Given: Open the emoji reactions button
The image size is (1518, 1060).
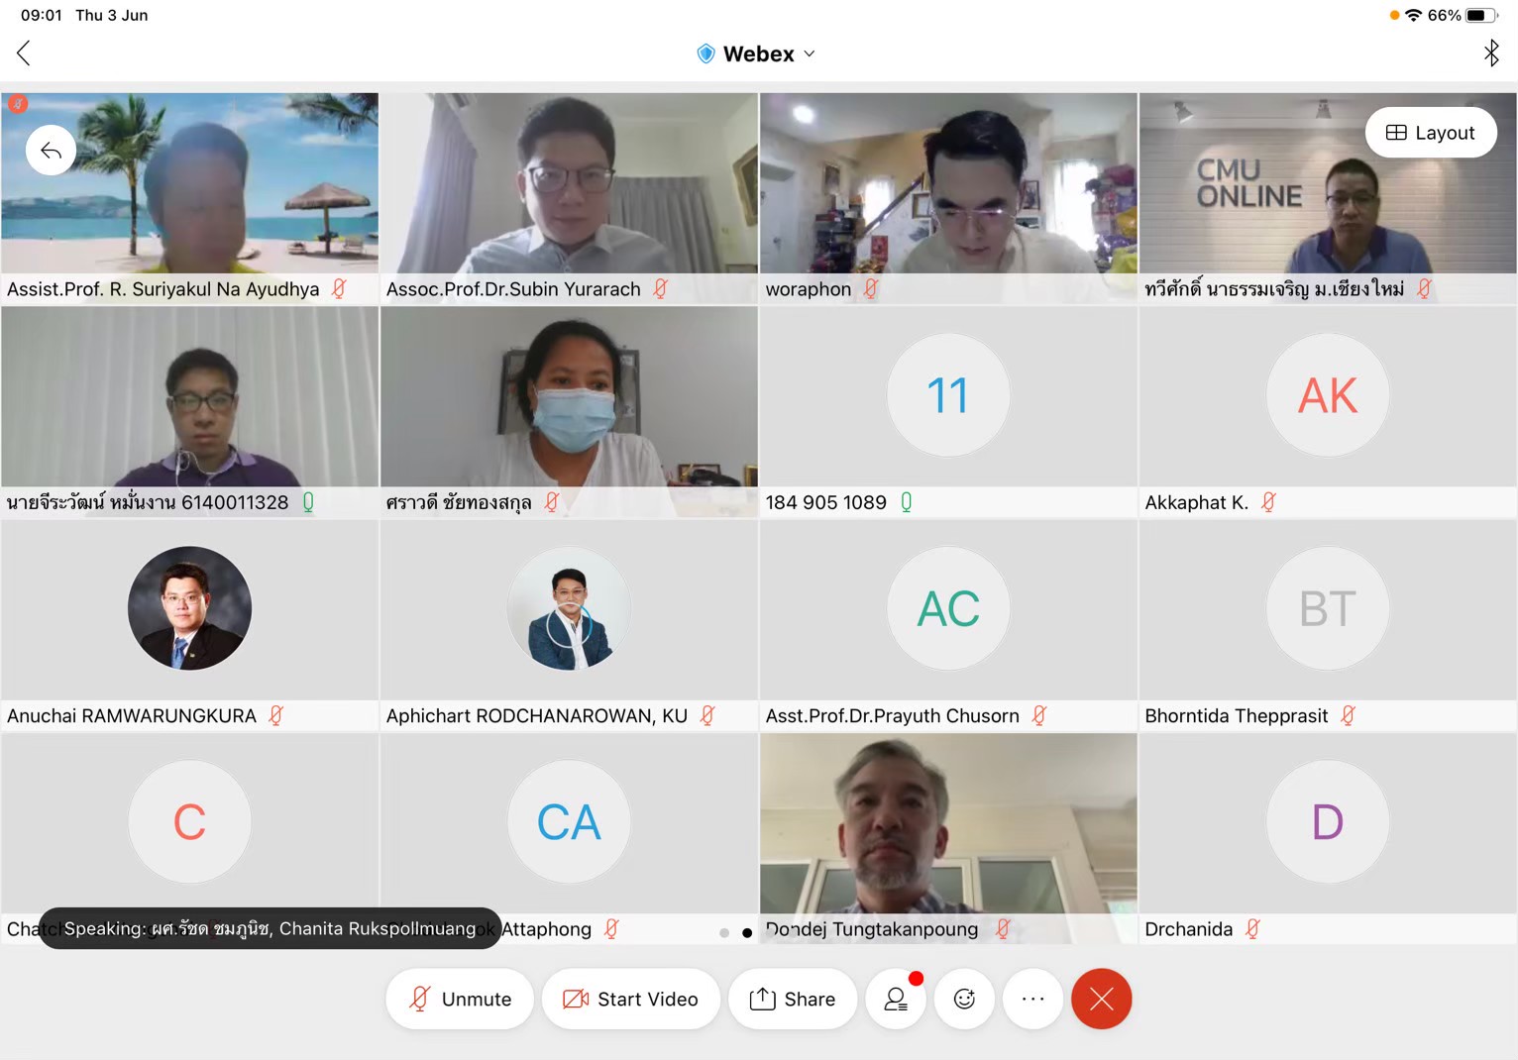Looking at the screenshot, I should coord(964,999).
